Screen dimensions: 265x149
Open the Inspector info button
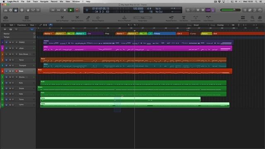[x=11, y=10]
